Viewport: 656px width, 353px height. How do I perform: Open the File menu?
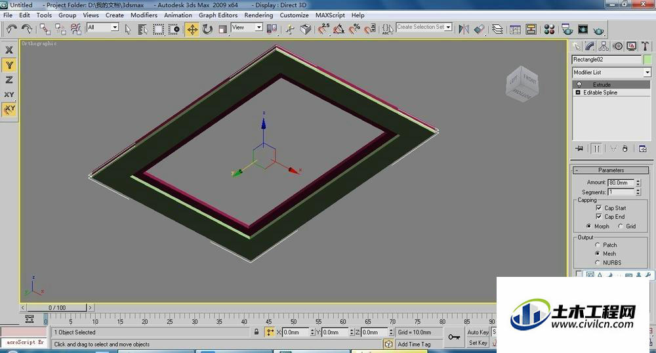[x=8, y=15]
